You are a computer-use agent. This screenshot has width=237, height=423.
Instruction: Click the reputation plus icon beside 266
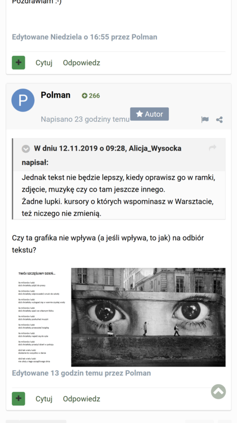pos(84,96)
